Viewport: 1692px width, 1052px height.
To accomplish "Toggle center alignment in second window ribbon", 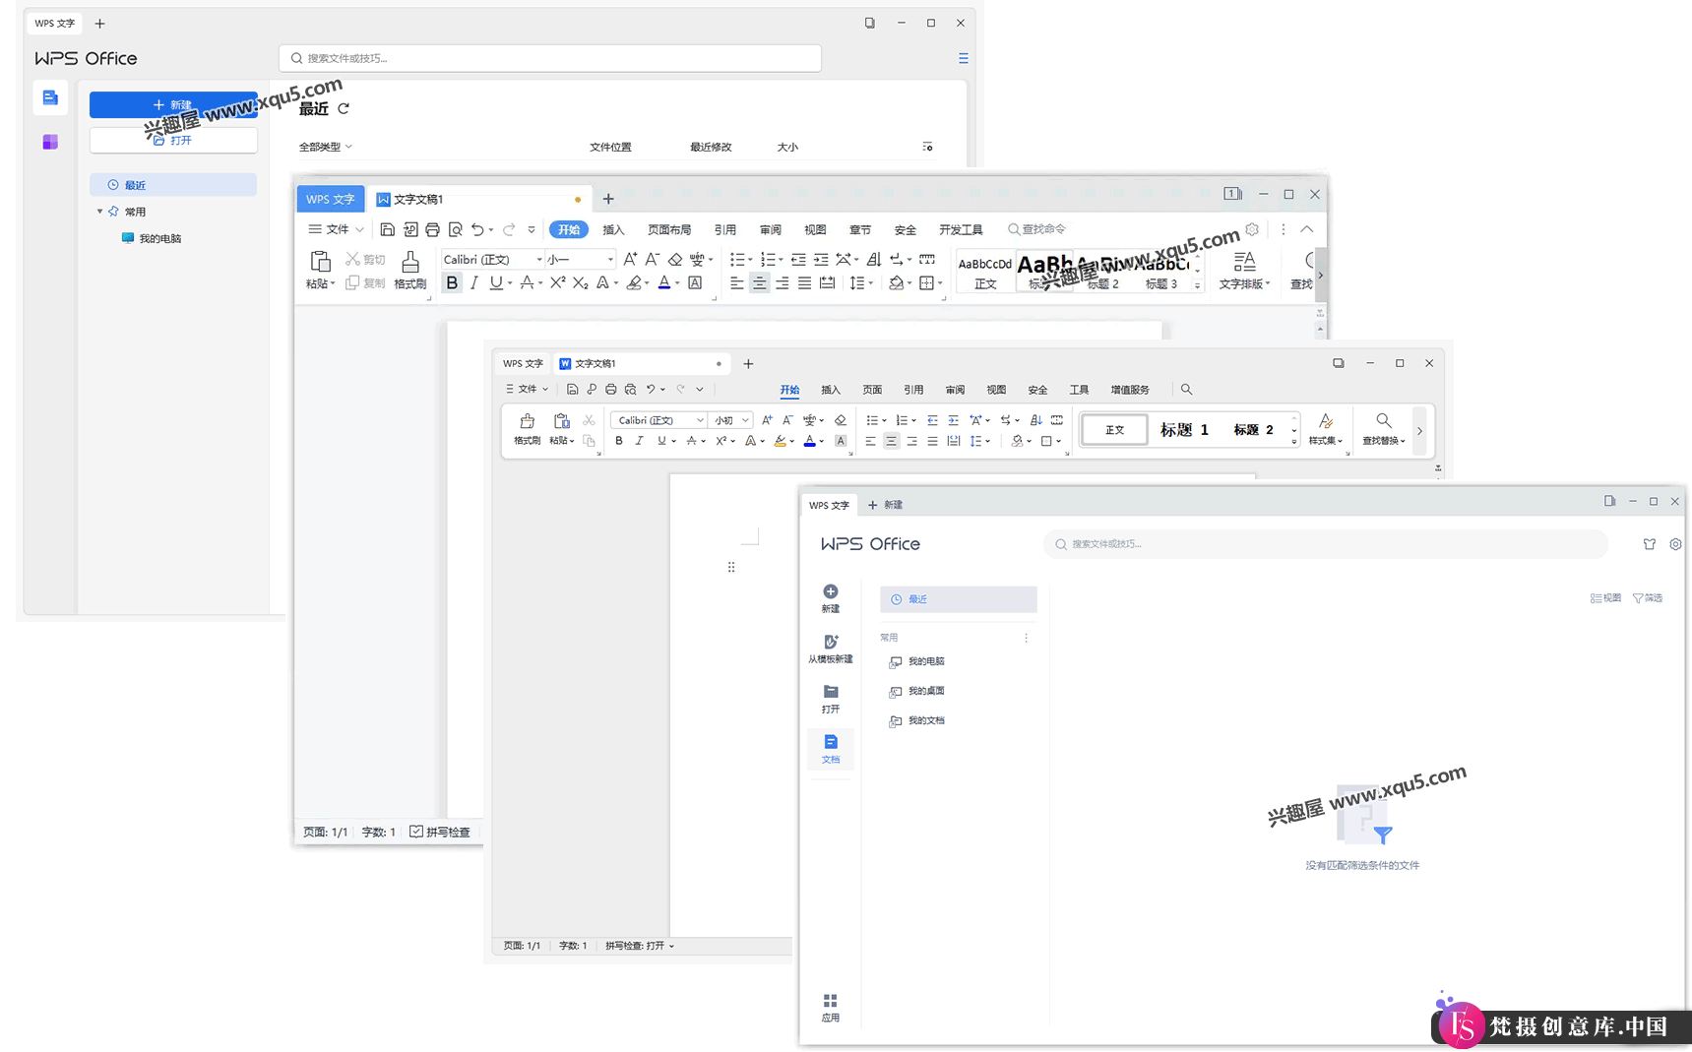I will 759,283.
